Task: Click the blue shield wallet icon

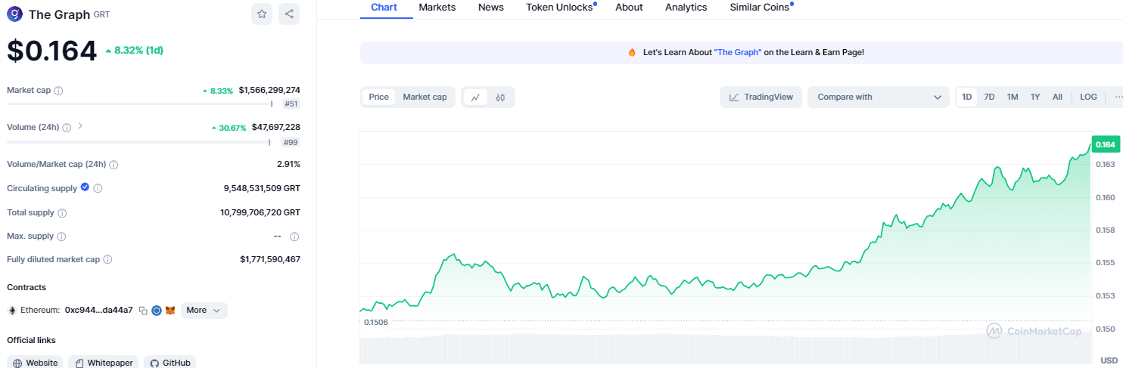Action: point(157,311)
